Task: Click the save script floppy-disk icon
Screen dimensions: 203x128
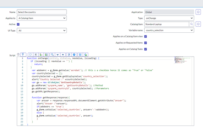Action: point(80,55)
